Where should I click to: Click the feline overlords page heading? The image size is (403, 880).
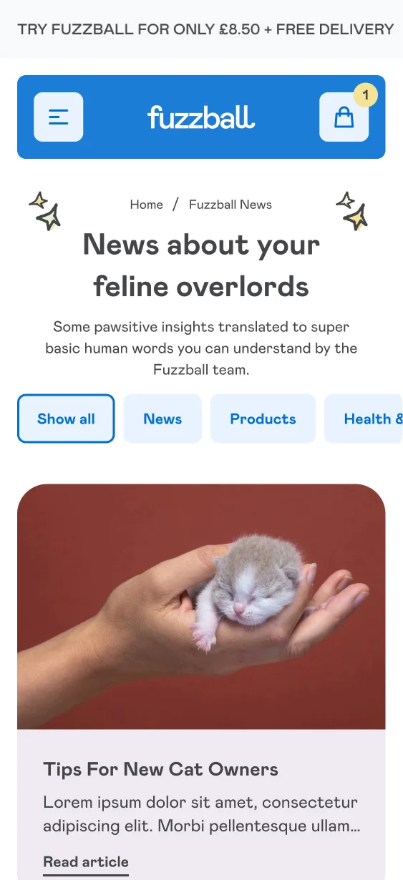coord(201,265)
